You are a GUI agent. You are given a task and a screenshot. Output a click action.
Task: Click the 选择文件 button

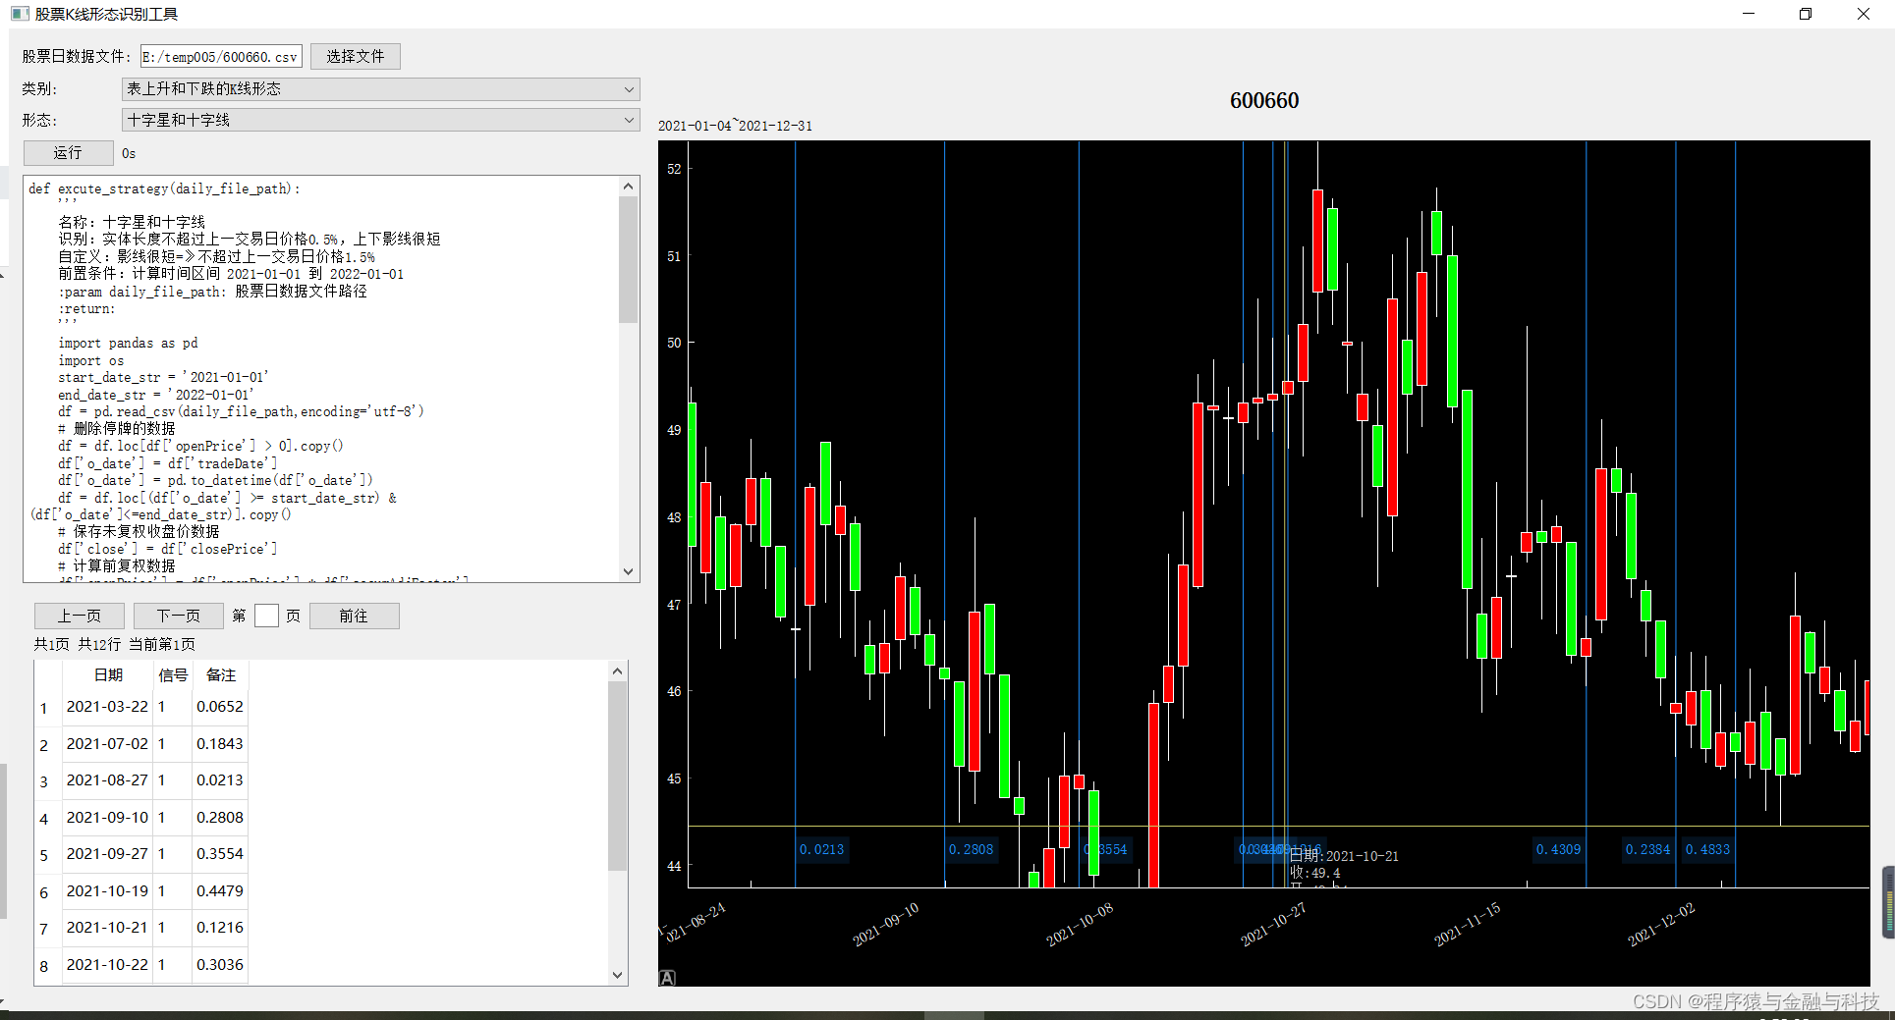click(x=355, y=57)
